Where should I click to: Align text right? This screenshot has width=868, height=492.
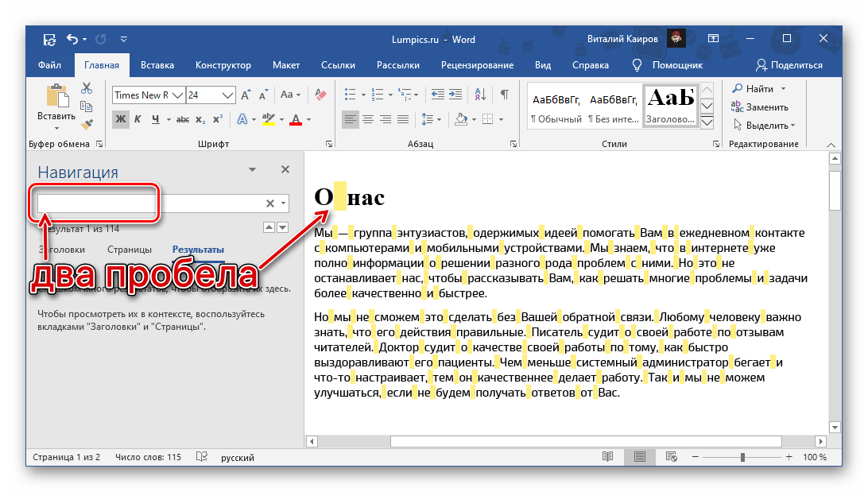pos(386,119)
